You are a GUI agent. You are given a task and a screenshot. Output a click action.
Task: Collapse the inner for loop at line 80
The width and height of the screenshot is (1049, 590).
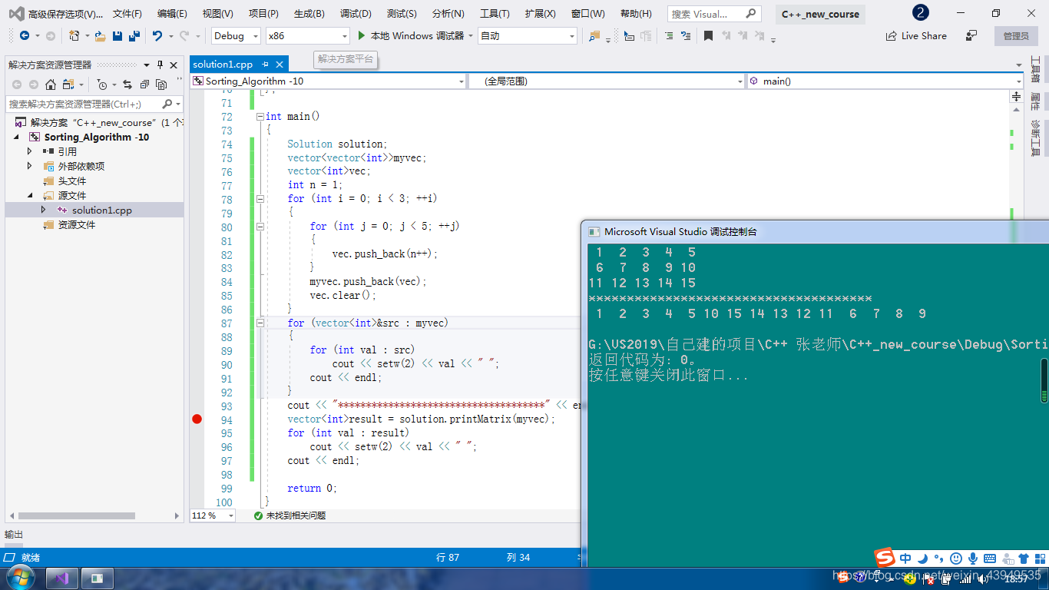point(260,226)
